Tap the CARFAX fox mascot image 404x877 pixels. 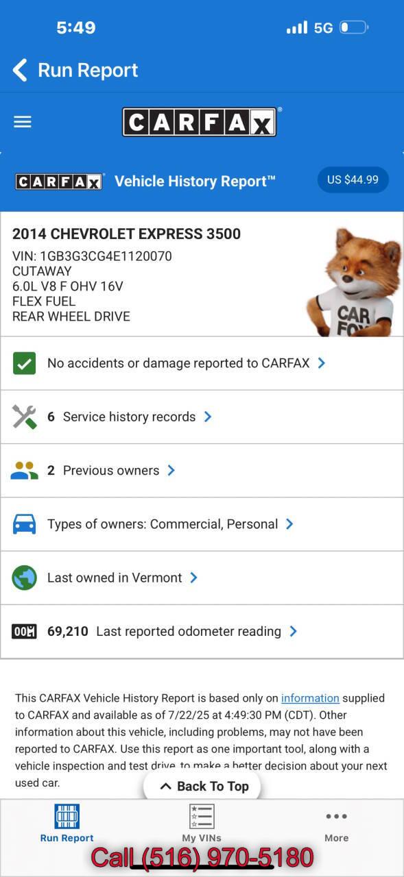[353, 282]
